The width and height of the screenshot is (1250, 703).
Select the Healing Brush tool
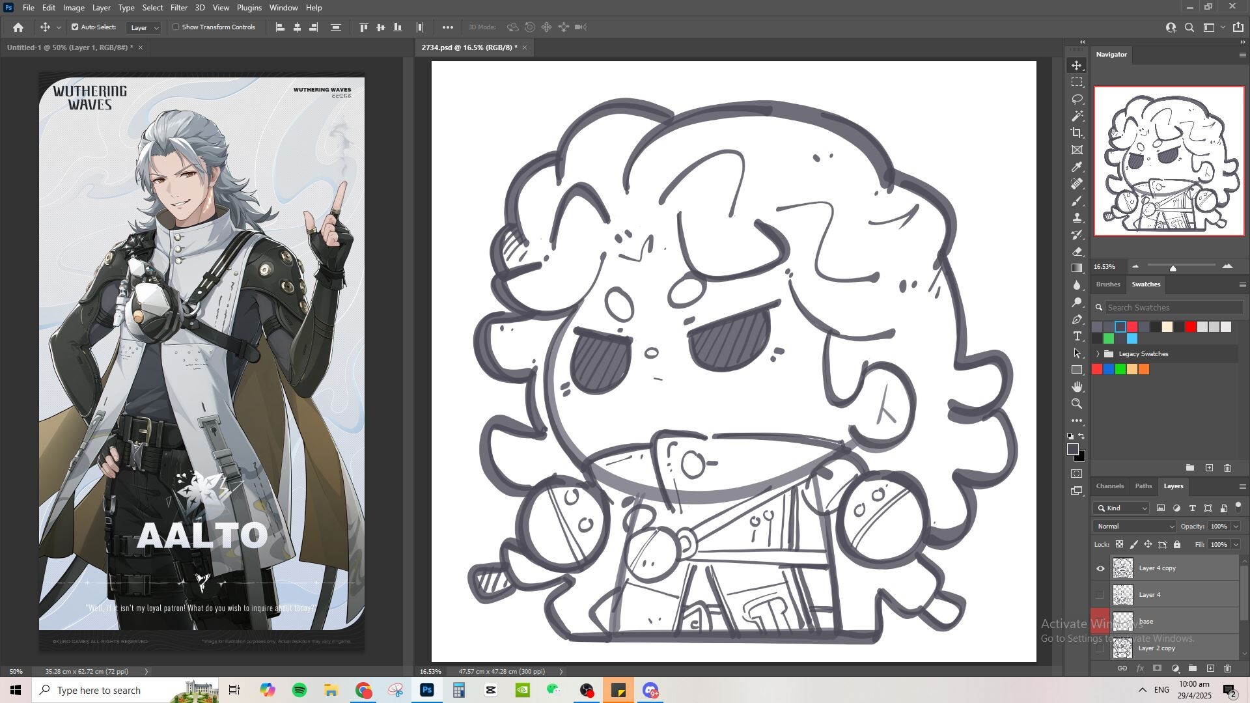click(1077, 184)
